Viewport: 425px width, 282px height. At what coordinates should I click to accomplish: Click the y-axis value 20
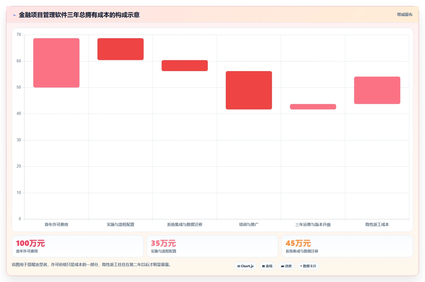click(19, 166)
